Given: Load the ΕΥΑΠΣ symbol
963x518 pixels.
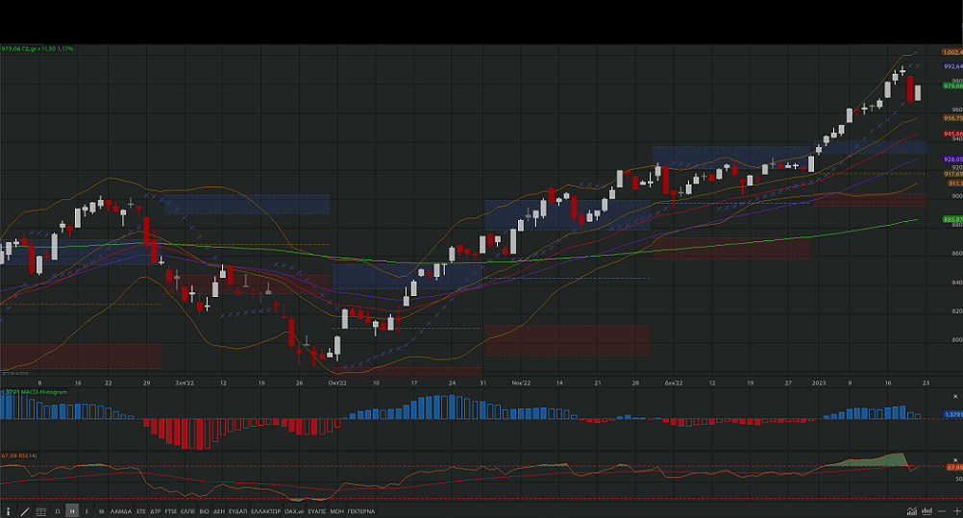Looking at the screenshot, I should point(317,511).
